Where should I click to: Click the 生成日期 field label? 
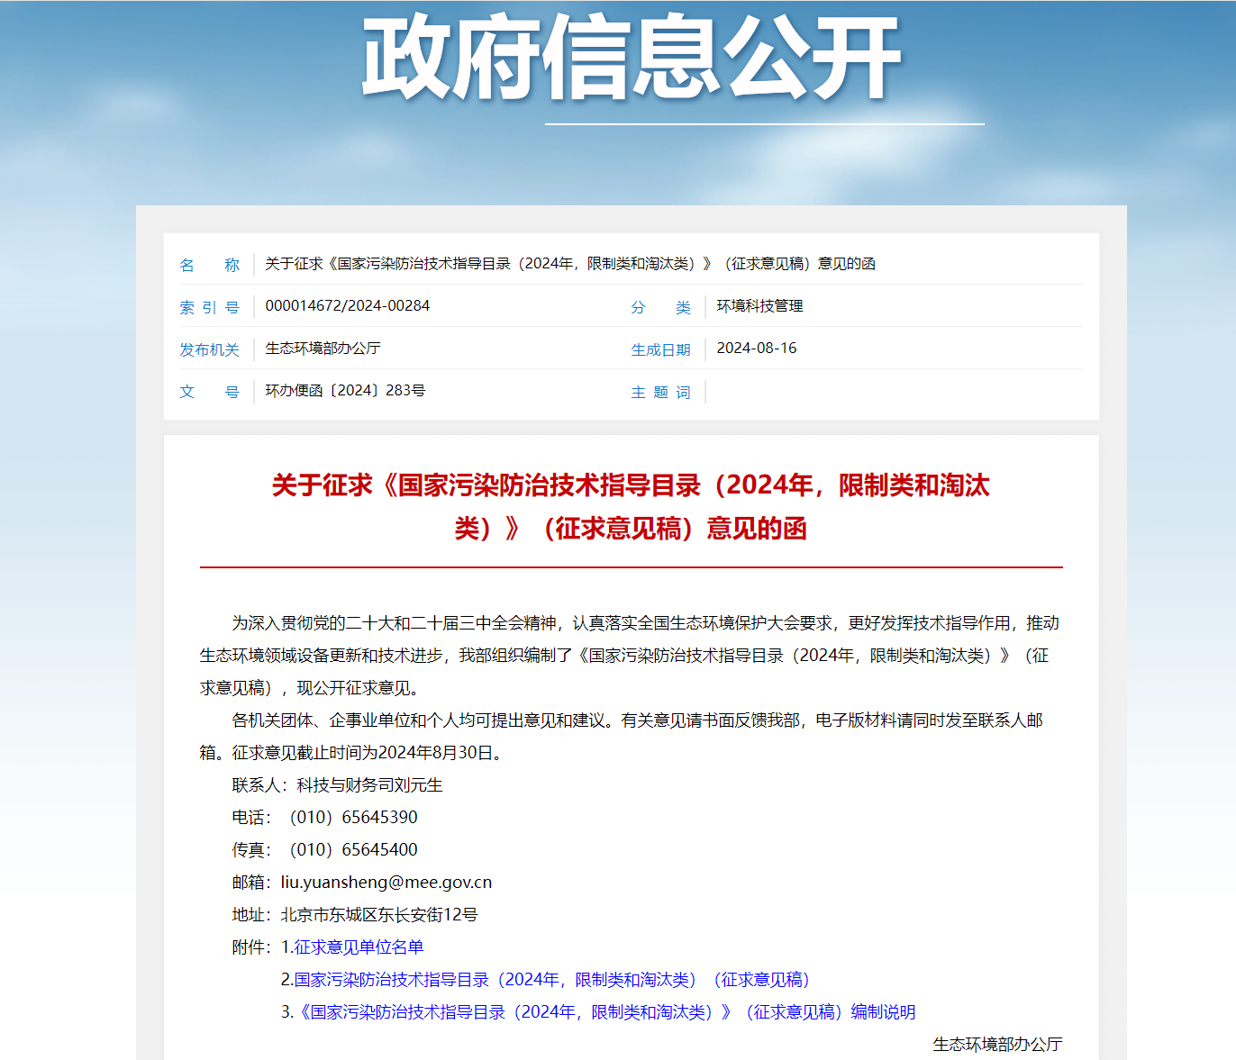pos(660,349)
